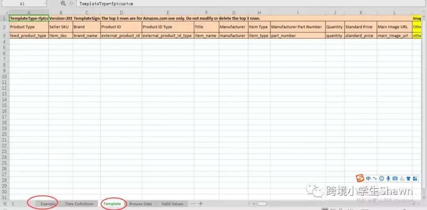
Task: Switch to the Data Definitions sheet tab
Action: (79, 204)
